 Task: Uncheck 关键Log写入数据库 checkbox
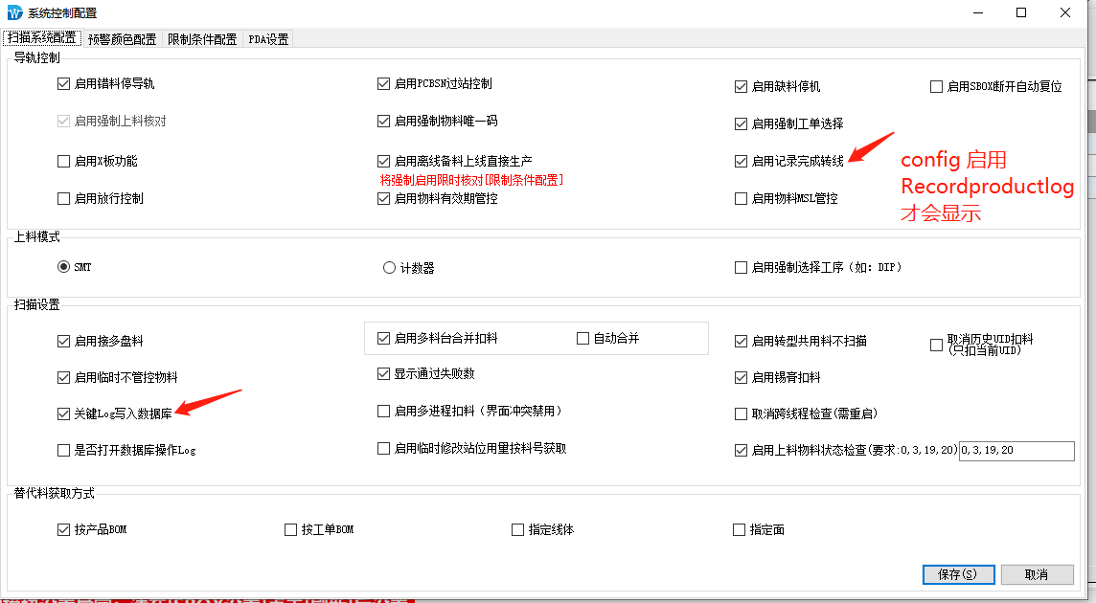point(64,414)
